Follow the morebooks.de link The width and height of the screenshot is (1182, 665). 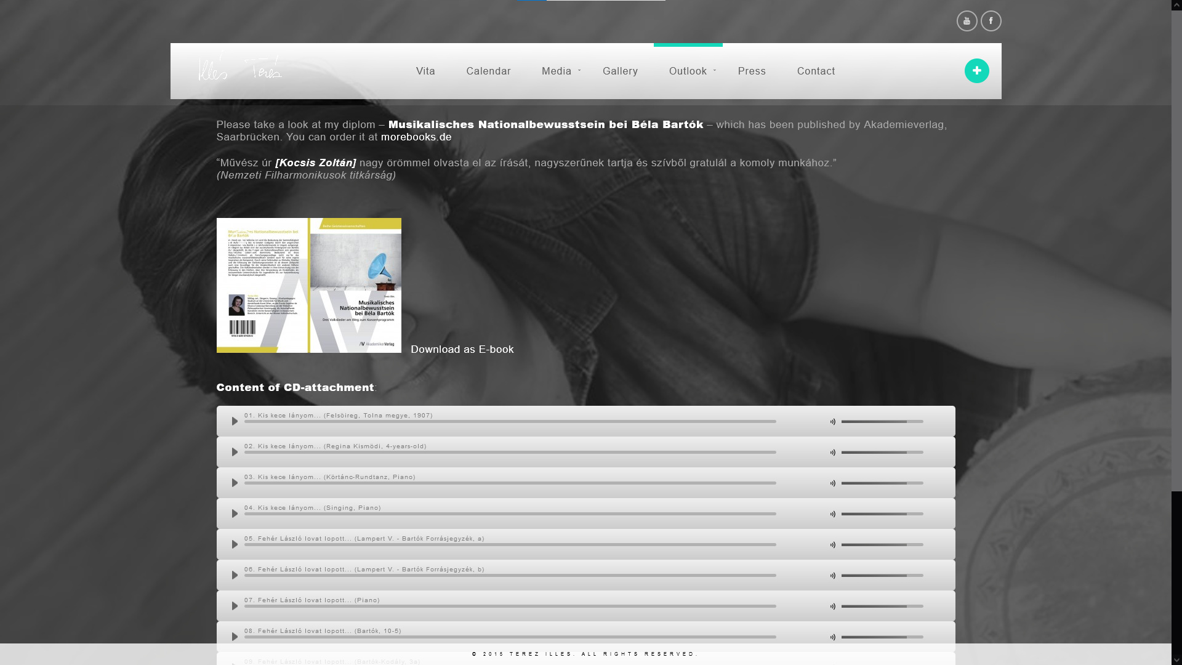tap(416, 137)
